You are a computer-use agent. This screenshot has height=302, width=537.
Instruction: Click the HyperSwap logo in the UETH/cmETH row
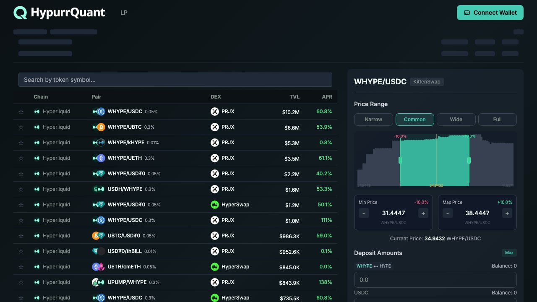pyautogui.click(x=215, y=267)
